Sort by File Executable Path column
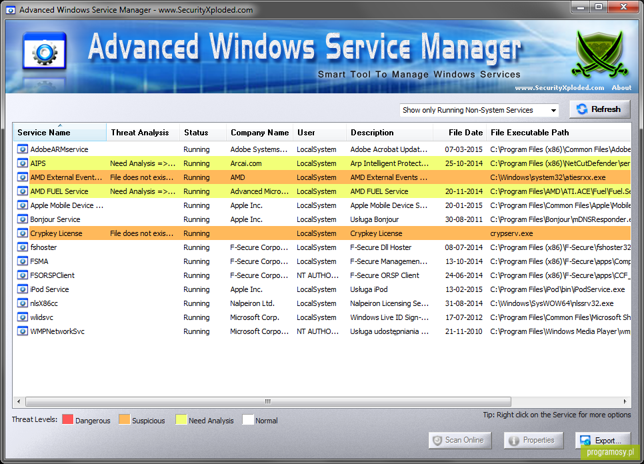 (559, 132)
